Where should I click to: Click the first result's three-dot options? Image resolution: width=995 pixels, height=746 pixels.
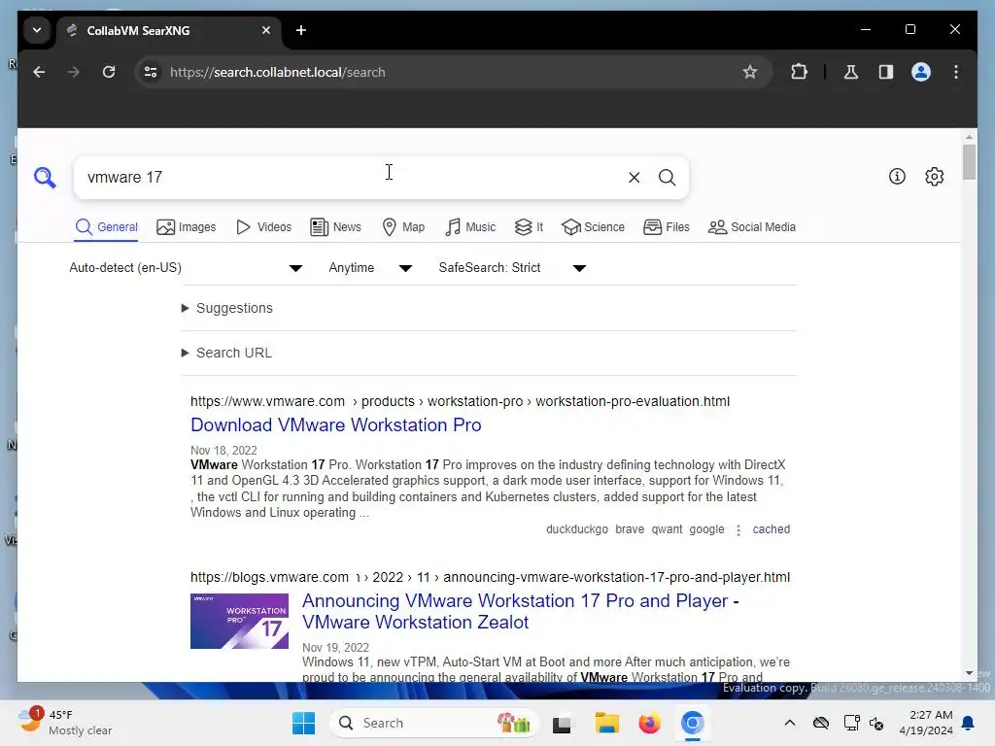pyautogui.click(x=738, y=529)
